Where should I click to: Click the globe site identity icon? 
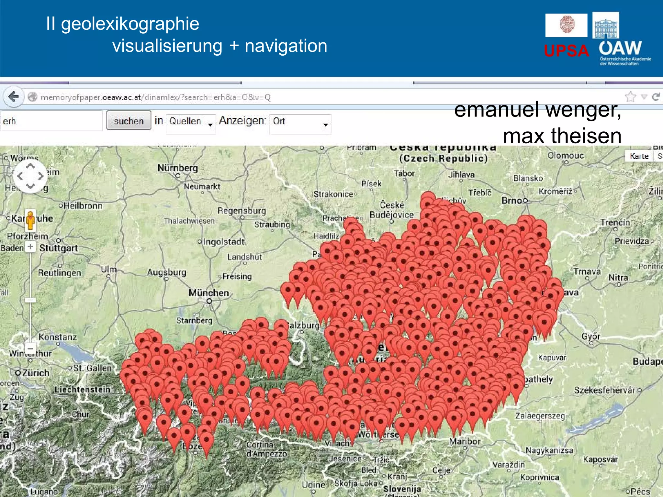click(x=32, y=97)
